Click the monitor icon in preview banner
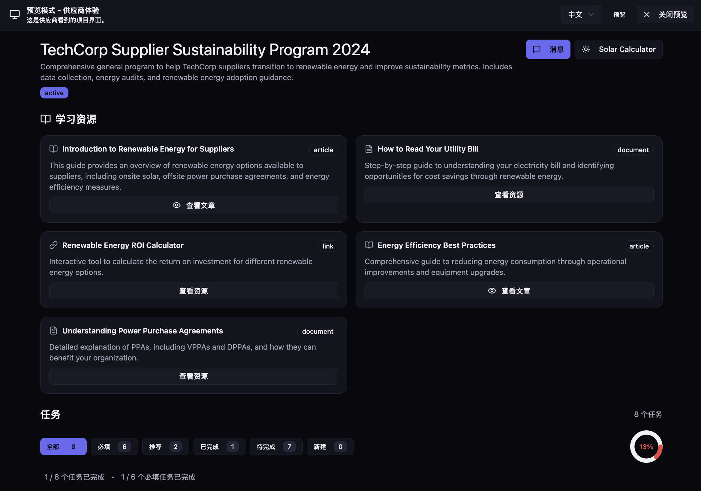 (14, 14)
